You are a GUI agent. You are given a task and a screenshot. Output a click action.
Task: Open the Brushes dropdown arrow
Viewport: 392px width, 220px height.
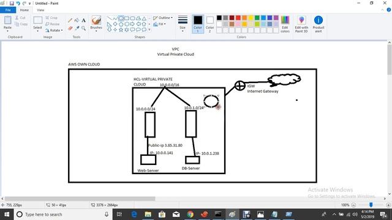tap(96, 31)
